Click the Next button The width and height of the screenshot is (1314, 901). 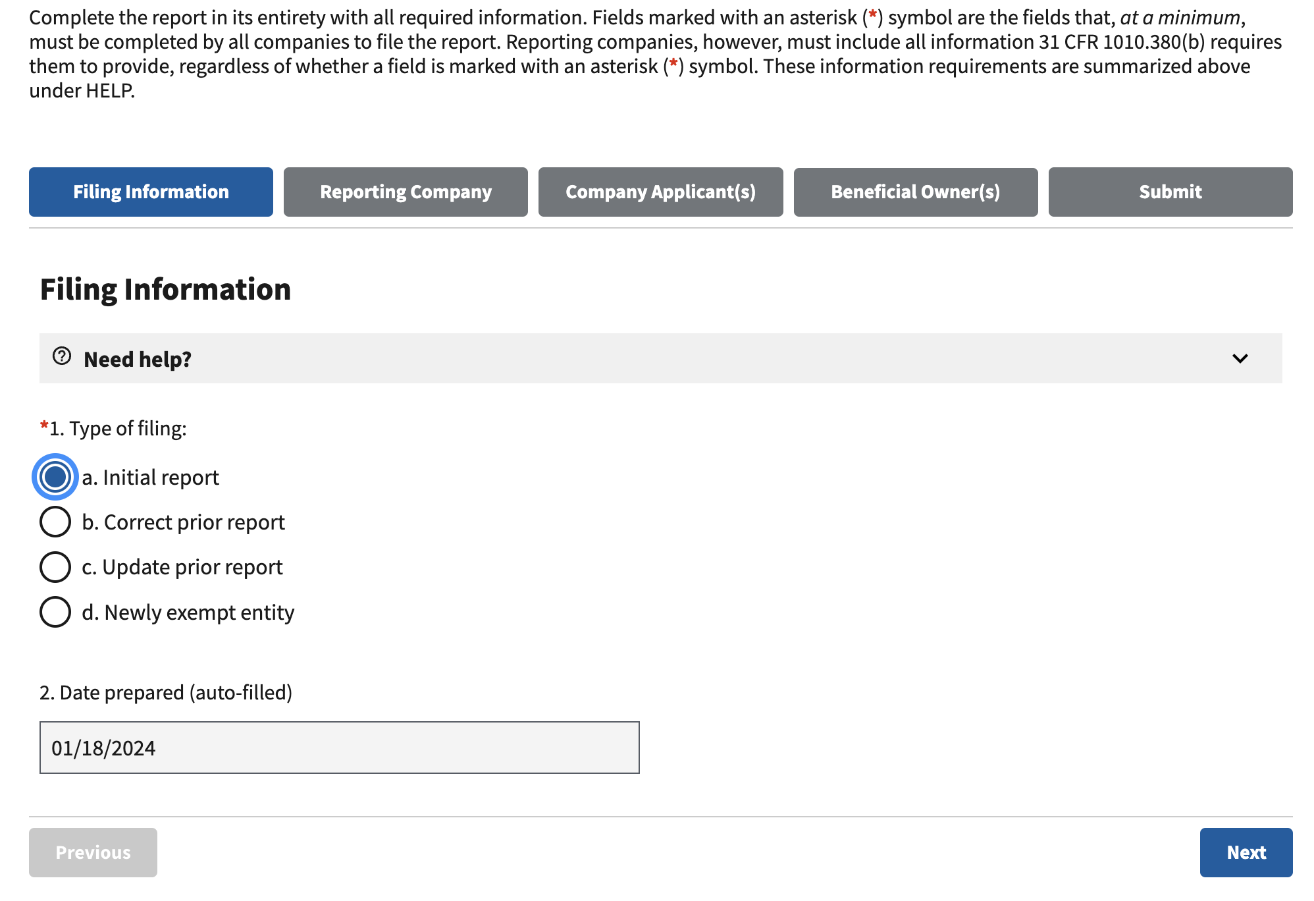(x=1246, y=852)
